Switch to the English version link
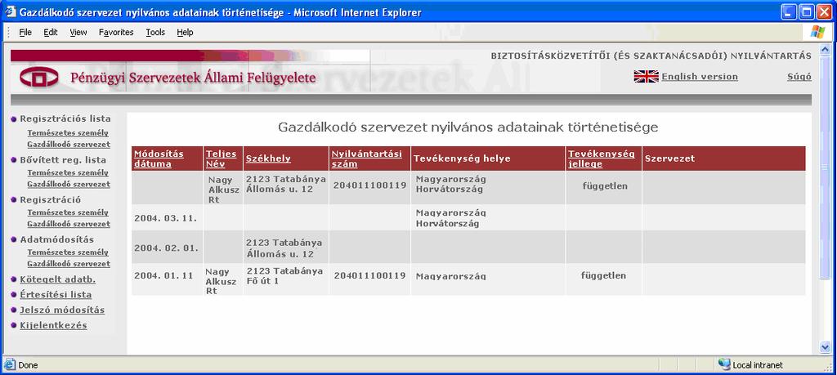This screenshot has width=837, height=375. [x=700, y=76]
